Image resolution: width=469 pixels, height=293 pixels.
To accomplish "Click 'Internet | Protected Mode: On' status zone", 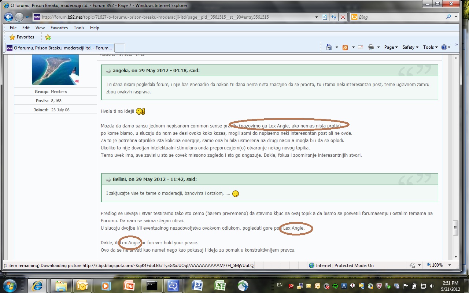I will pyautogui.click(x=341, y=265).
